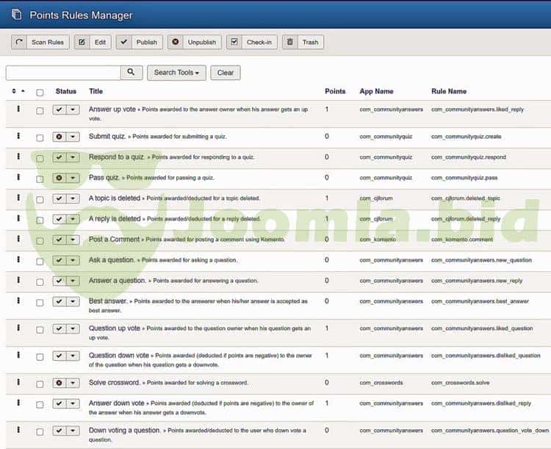551x449 pixels.
Task: Click the red Unpublish icon in toolbar
Action: (175, 42)
